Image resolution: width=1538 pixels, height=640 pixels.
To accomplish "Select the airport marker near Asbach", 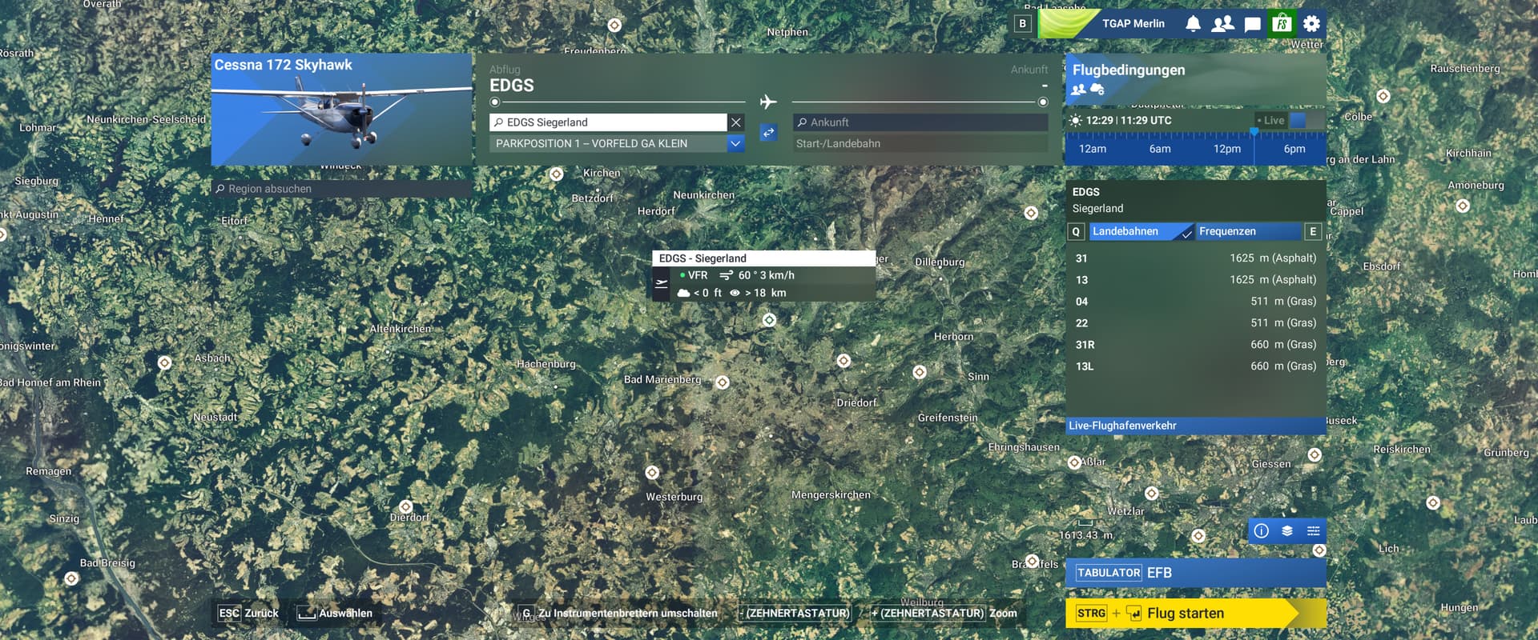I will coord(164,362).
